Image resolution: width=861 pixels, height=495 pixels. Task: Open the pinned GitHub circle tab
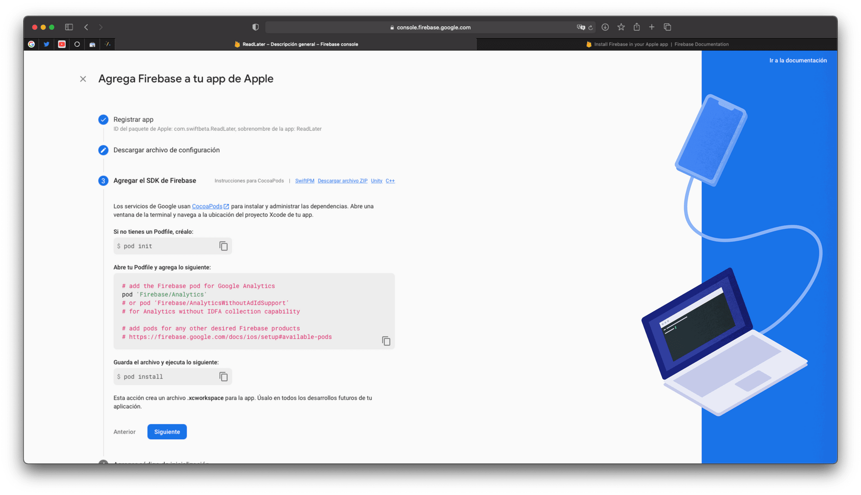(x=77, y=44)
